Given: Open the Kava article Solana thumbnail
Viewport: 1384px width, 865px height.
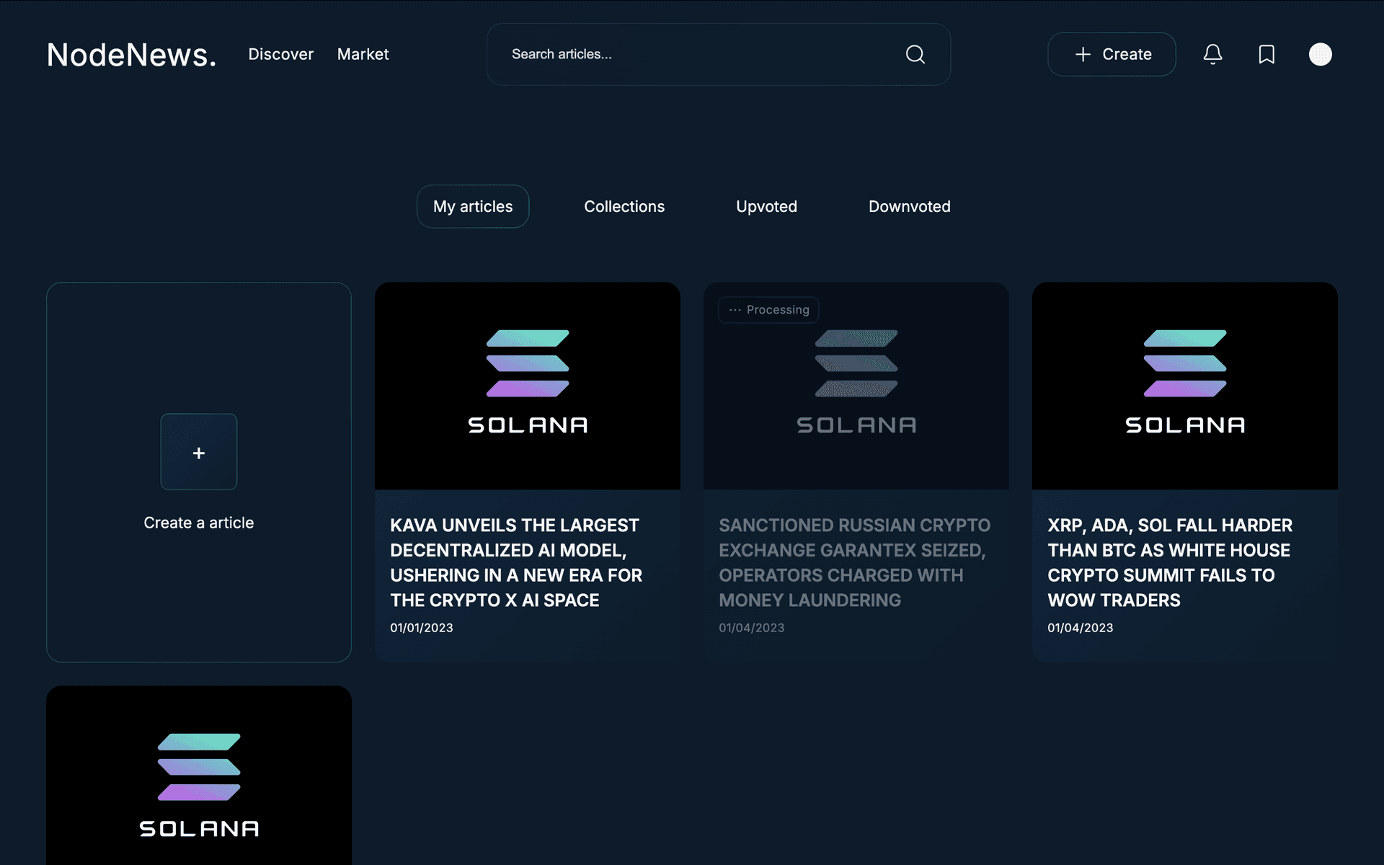Looking at the screenshot, I should tap(528, 386).
